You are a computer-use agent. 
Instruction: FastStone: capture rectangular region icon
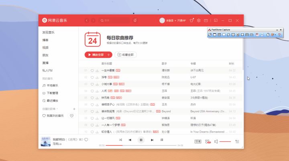[x=224, y=34]
